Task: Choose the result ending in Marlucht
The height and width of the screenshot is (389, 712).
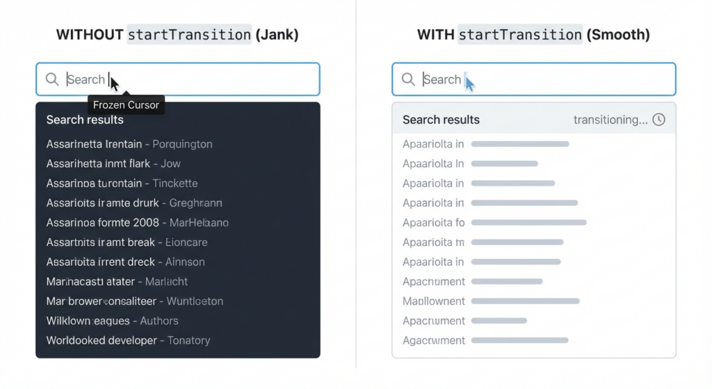Action: point(117,282)
